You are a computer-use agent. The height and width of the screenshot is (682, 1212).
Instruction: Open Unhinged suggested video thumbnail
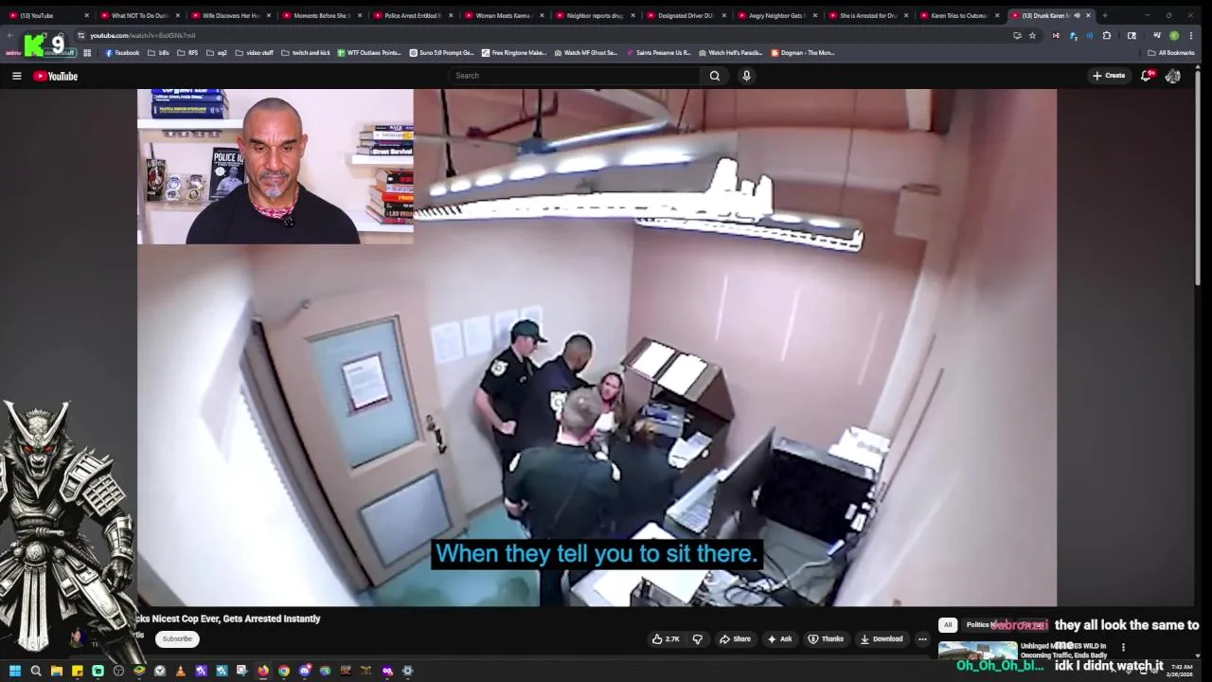point(978,651)
